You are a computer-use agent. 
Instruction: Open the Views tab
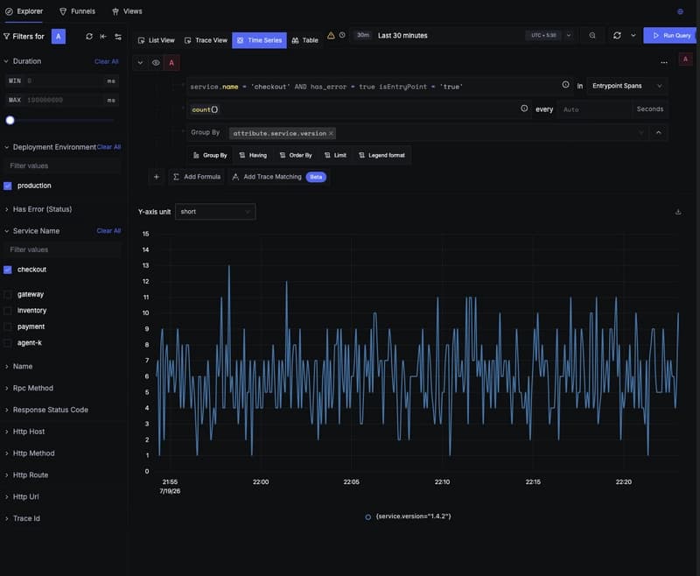click(x=127, y=11)
